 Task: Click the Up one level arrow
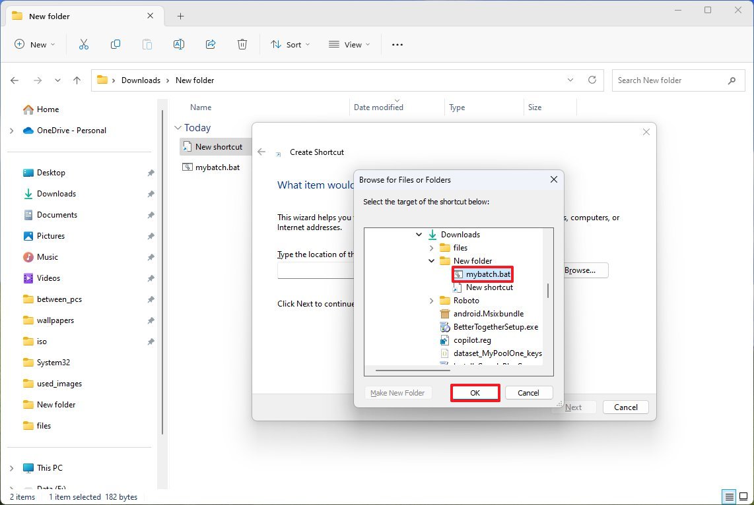(77, 80)
